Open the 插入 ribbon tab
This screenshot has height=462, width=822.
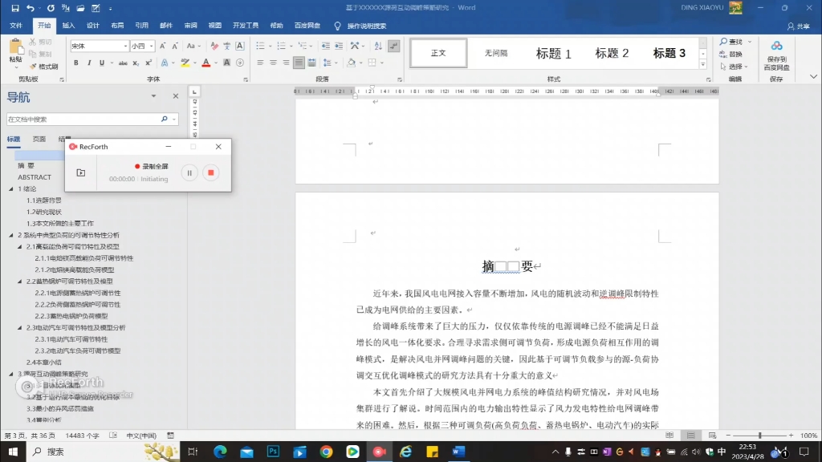pos(68,26)
